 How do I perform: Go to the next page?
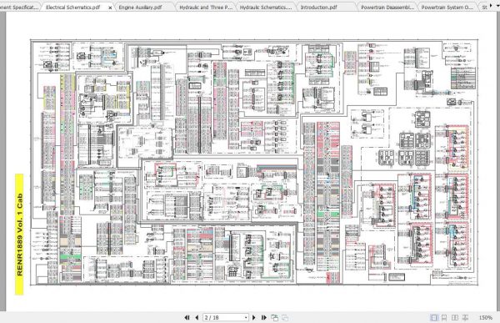tap(254, 317)
